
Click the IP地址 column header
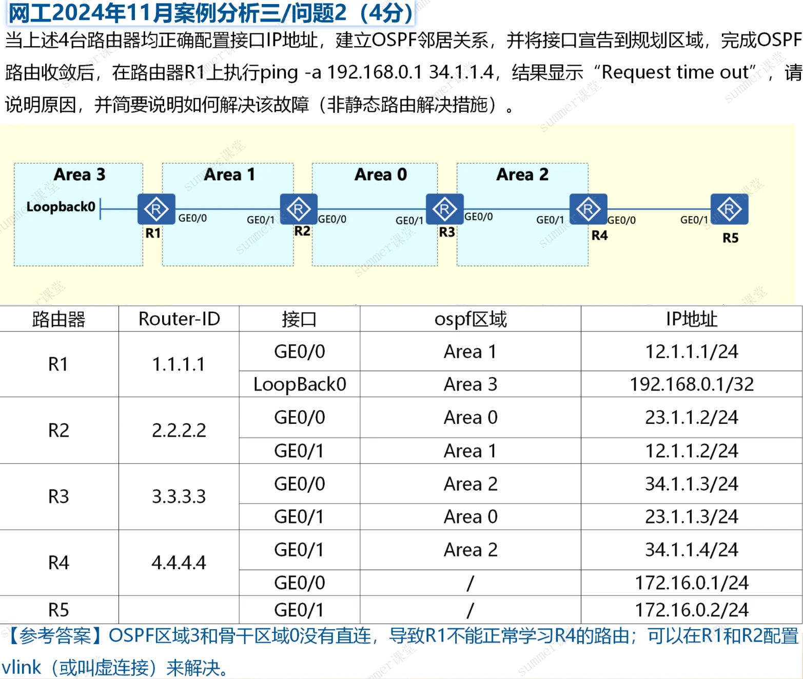tap(691, 319)
